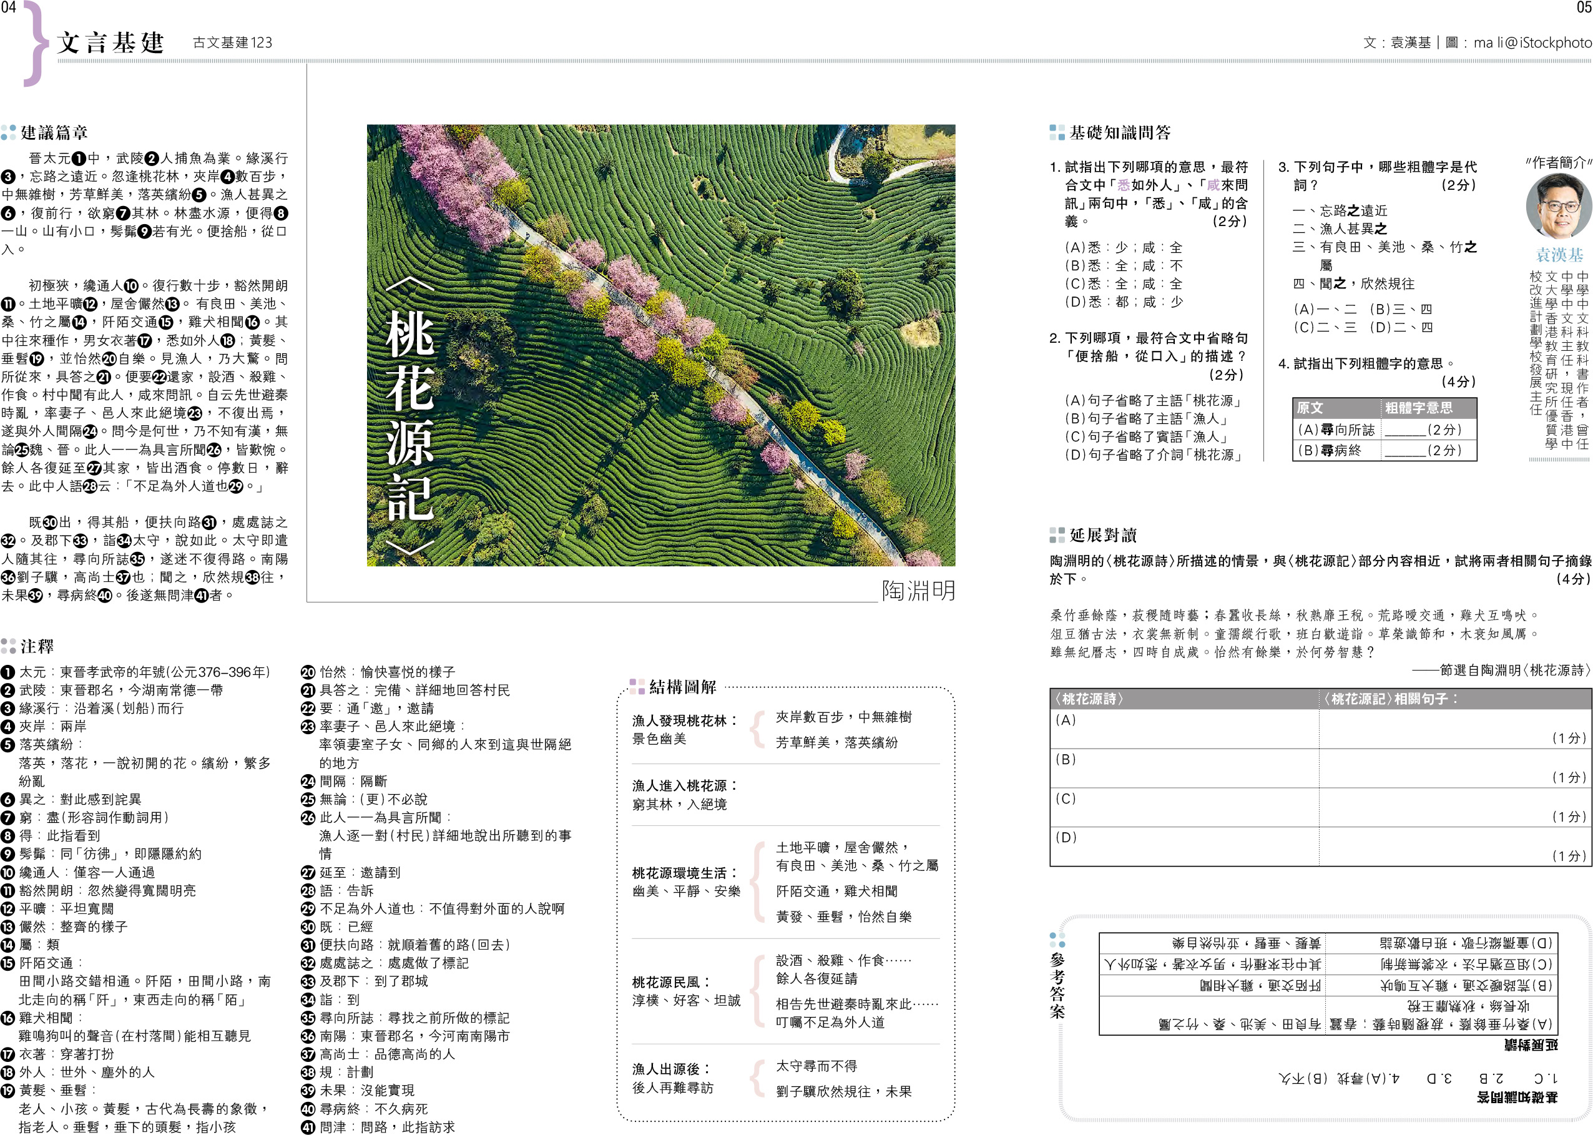Click the subtitle 古文基建 123

(x=233, y=42)
